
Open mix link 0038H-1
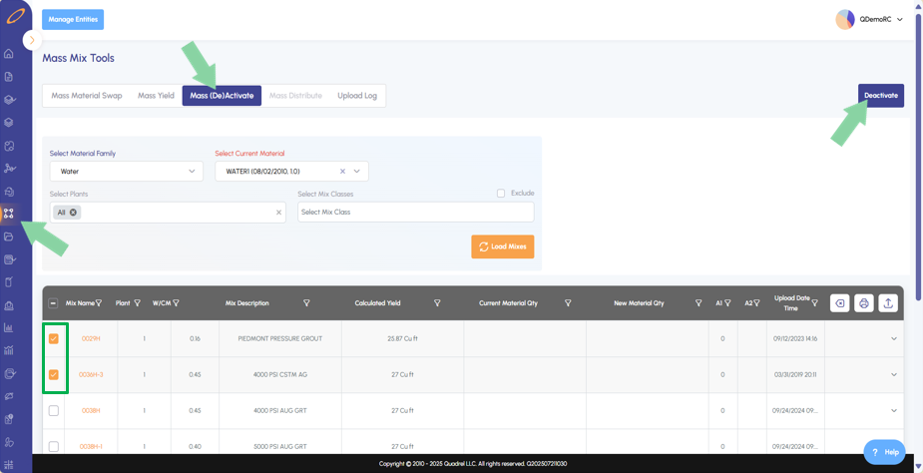click(x=91, y=446)
